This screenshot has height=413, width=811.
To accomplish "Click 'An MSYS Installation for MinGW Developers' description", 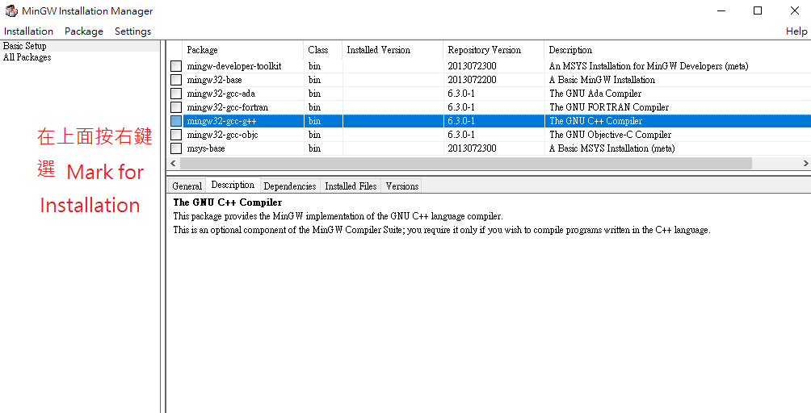I will click(x=649, y=66).
